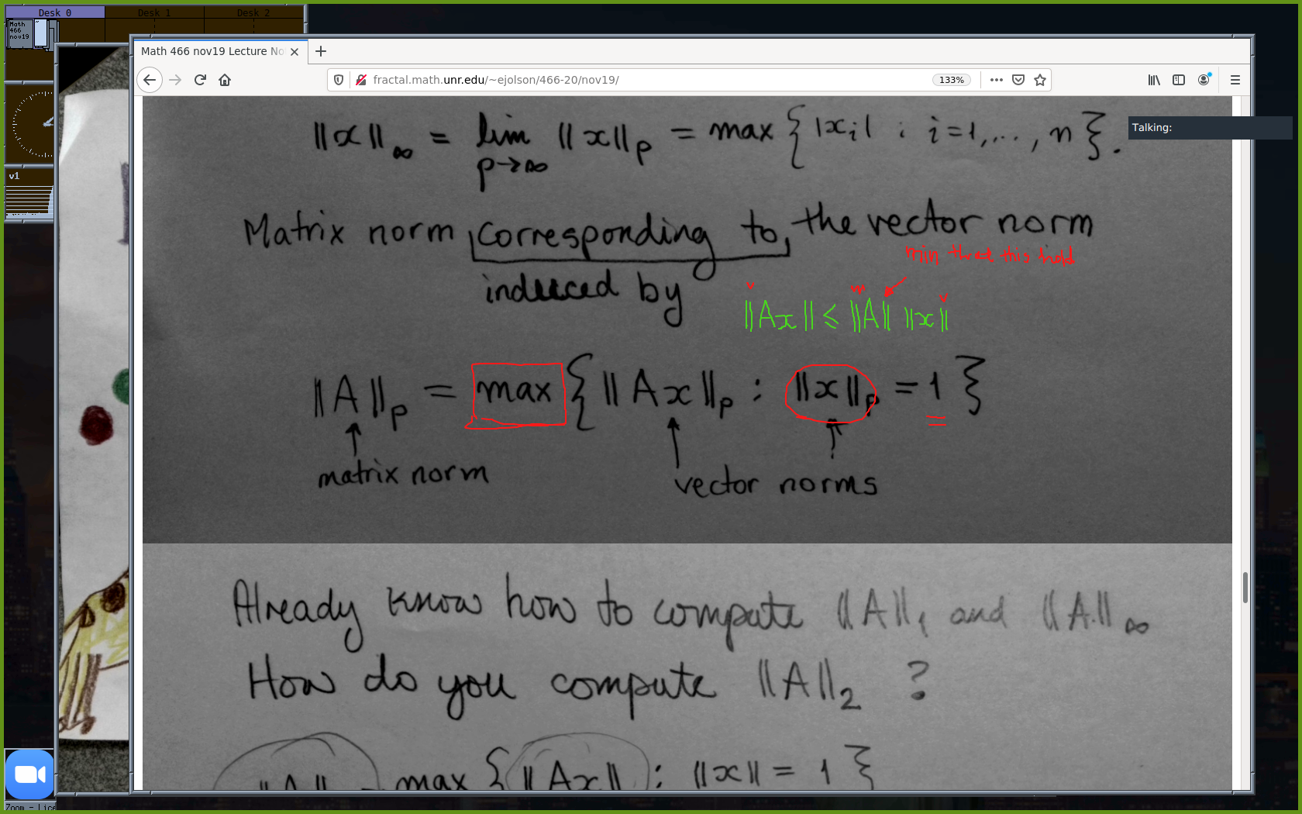1302x814 pixels.
Task: Reload the current page
Action: [x=200, y=80]
